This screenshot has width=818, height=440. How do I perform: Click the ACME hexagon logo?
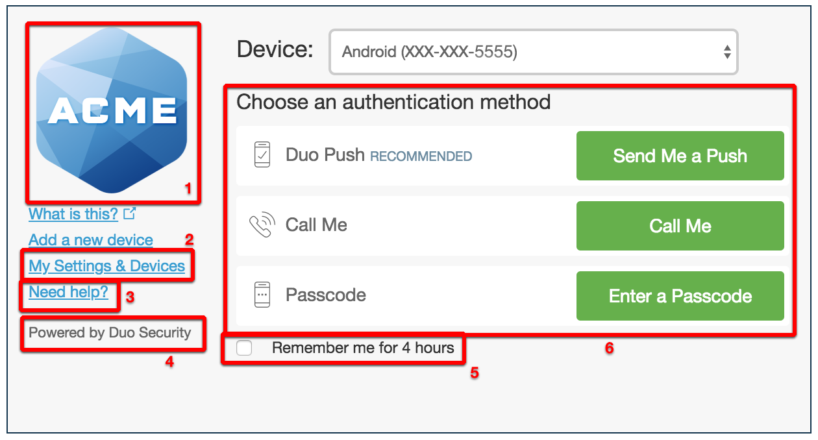pos(112,110)
